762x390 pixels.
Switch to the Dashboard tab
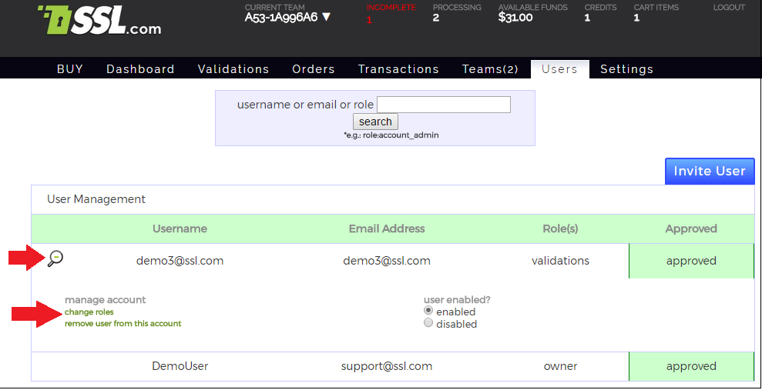point(140,69)
